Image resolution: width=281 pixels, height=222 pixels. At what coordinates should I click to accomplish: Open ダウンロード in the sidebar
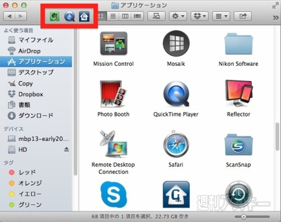coord(36,116)
